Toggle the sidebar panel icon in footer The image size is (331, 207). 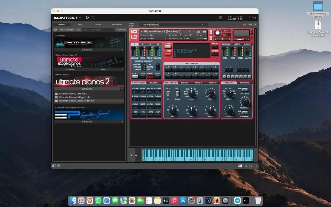point(54,166)
